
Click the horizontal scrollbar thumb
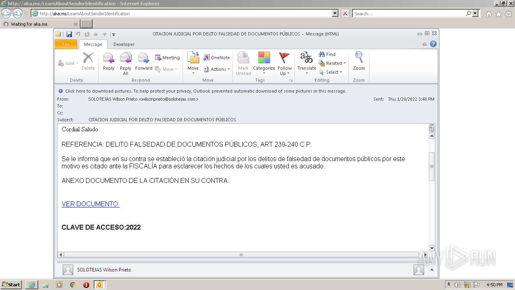pos(241,255)
